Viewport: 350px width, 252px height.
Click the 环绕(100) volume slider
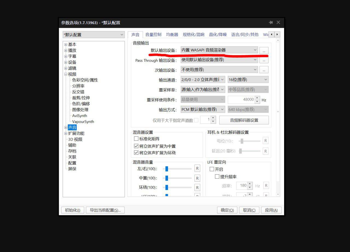click(x=177, y=187)
